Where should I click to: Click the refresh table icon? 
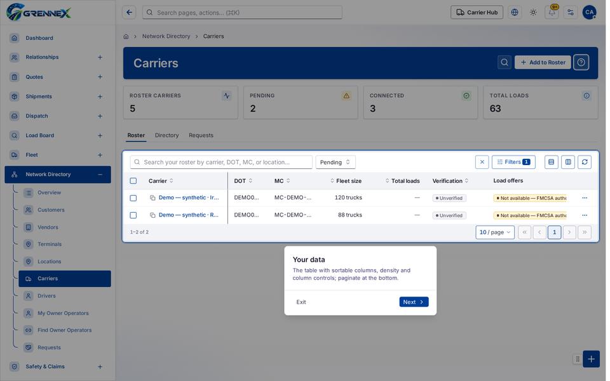pos(585,162)
